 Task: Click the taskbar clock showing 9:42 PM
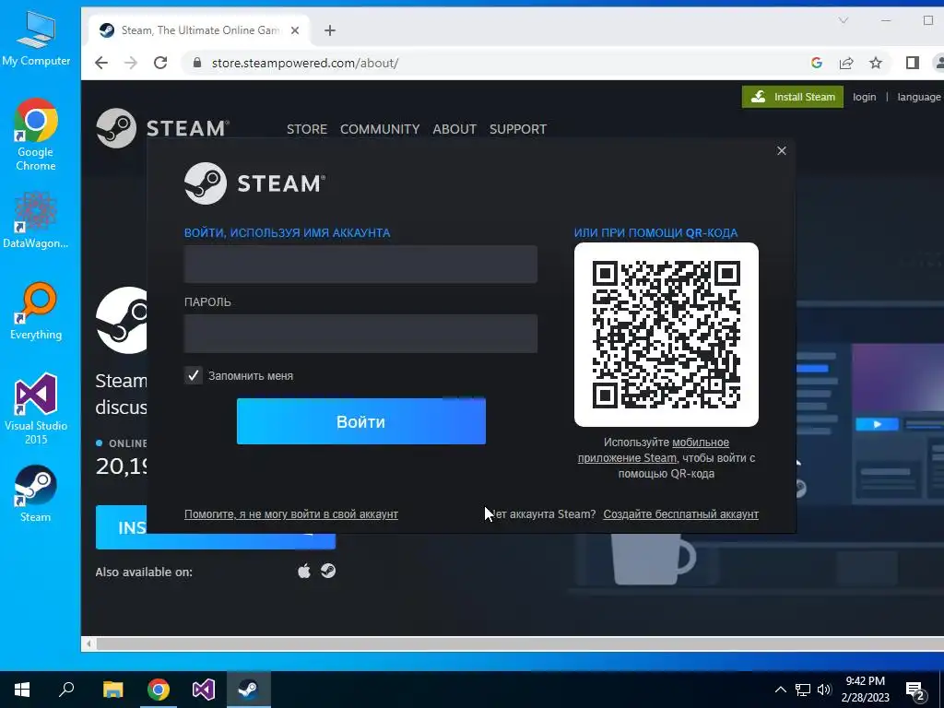coord(865,690)
